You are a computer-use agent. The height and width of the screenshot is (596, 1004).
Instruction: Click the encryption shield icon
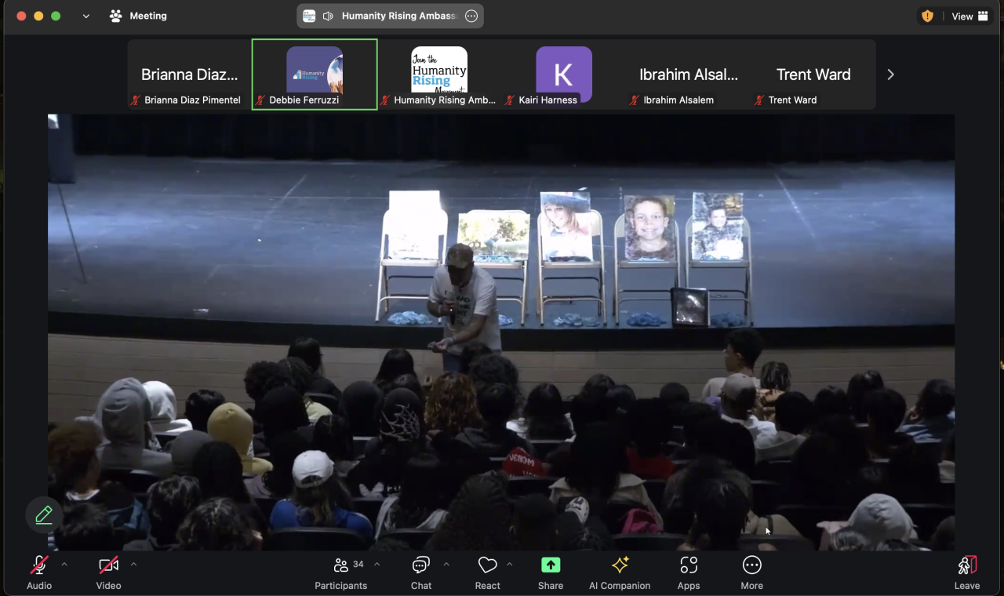coord(927,16)
